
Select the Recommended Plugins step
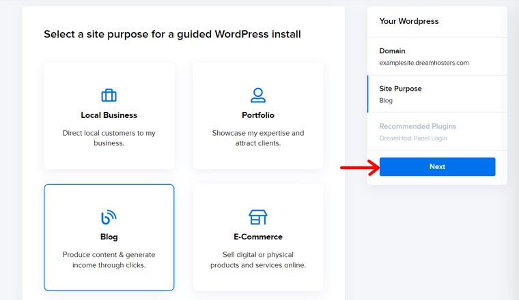click(x=417, y=126)
